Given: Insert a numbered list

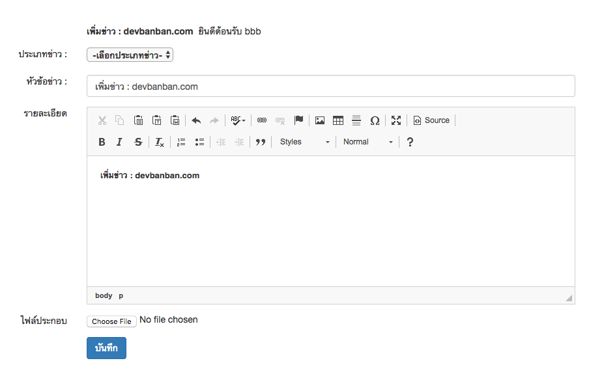Looking at the screenshot, I should (181, 142).
